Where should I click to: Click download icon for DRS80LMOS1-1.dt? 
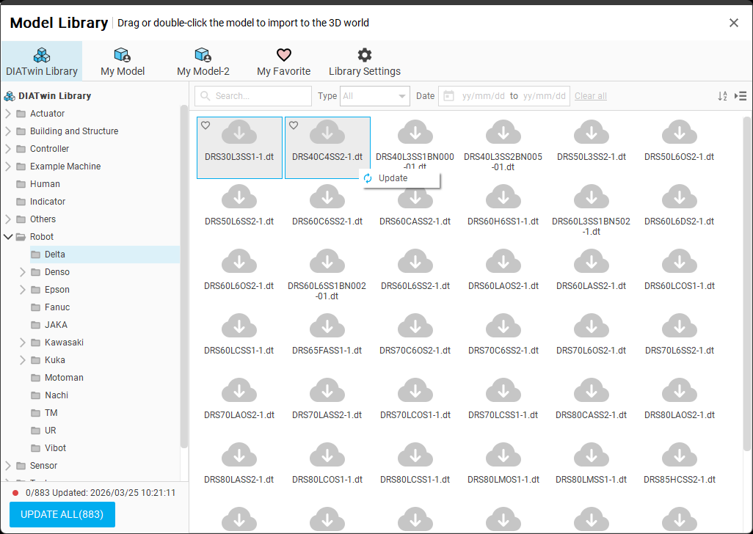[503, 454]
